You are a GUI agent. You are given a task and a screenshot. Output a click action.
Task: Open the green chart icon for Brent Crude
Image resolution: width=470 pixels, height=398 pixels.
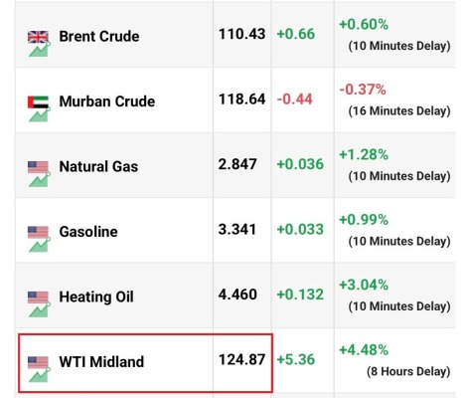40,50
